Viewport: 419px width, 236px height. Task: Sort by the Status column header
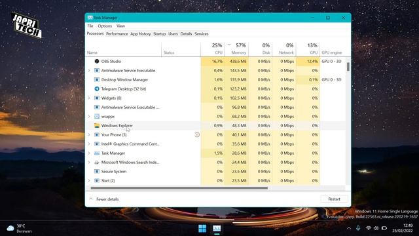181,49
